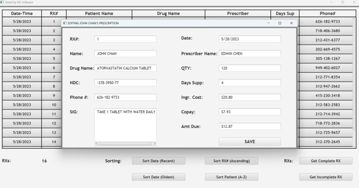Click the Phone# column header

tap(327, 13)
